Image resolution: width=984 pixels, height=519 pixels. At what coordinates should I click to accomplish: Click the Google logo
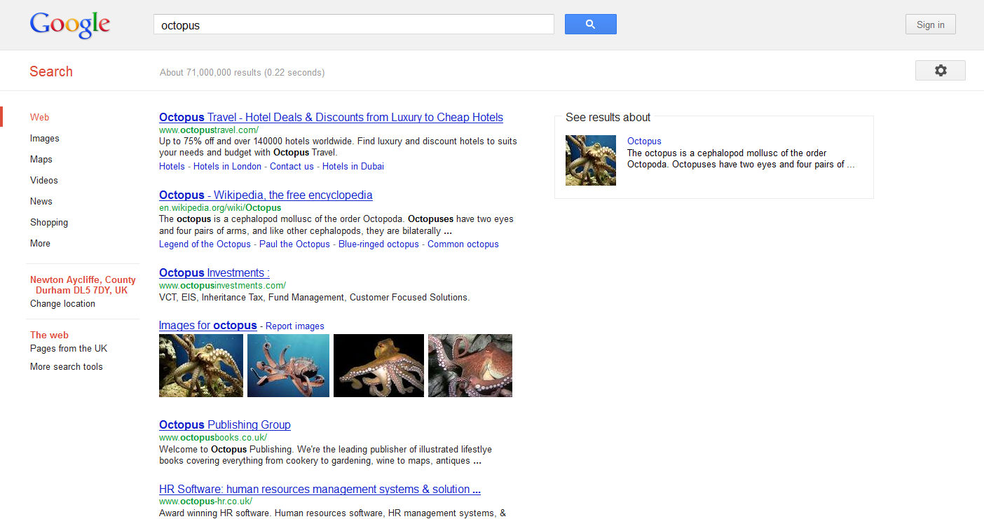(70, 25)
